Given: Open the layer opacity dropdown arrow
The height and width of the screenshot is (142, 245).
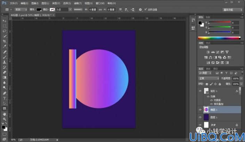Looking at the screenshot, I should 241,78.
